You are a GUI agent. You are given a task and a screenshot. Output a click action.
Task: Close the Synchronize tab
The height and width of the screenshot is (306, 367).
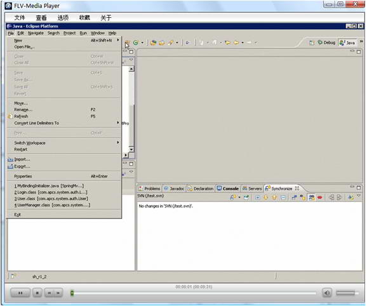pyautogui.click(x=297, y=188)
